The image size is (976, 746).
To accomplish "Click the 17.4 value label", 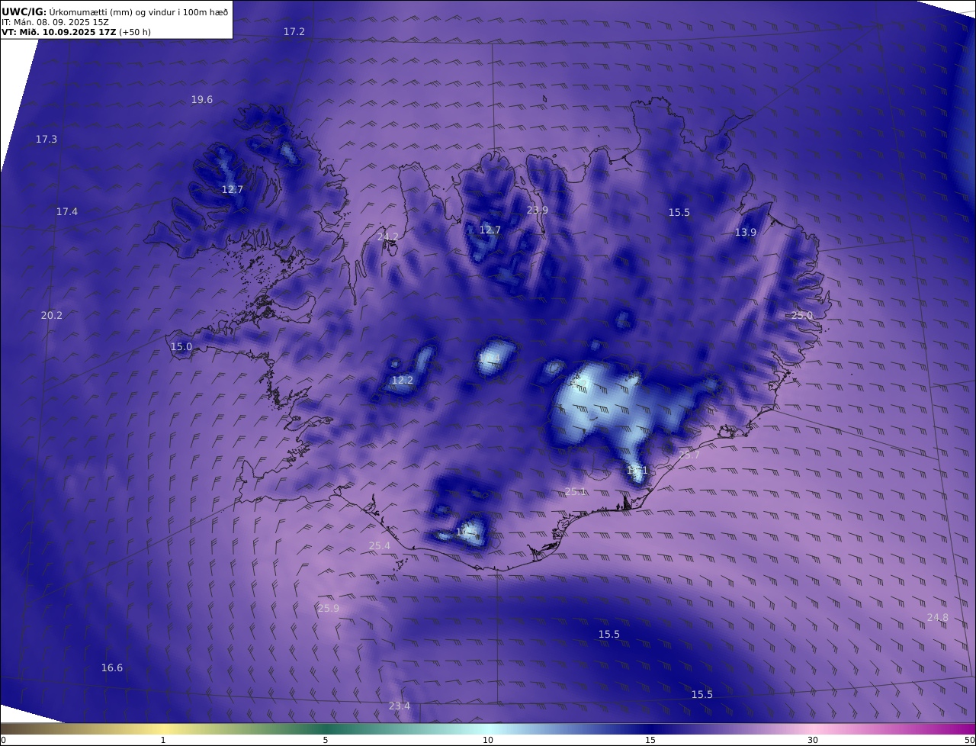I will (x=67, y=212).
